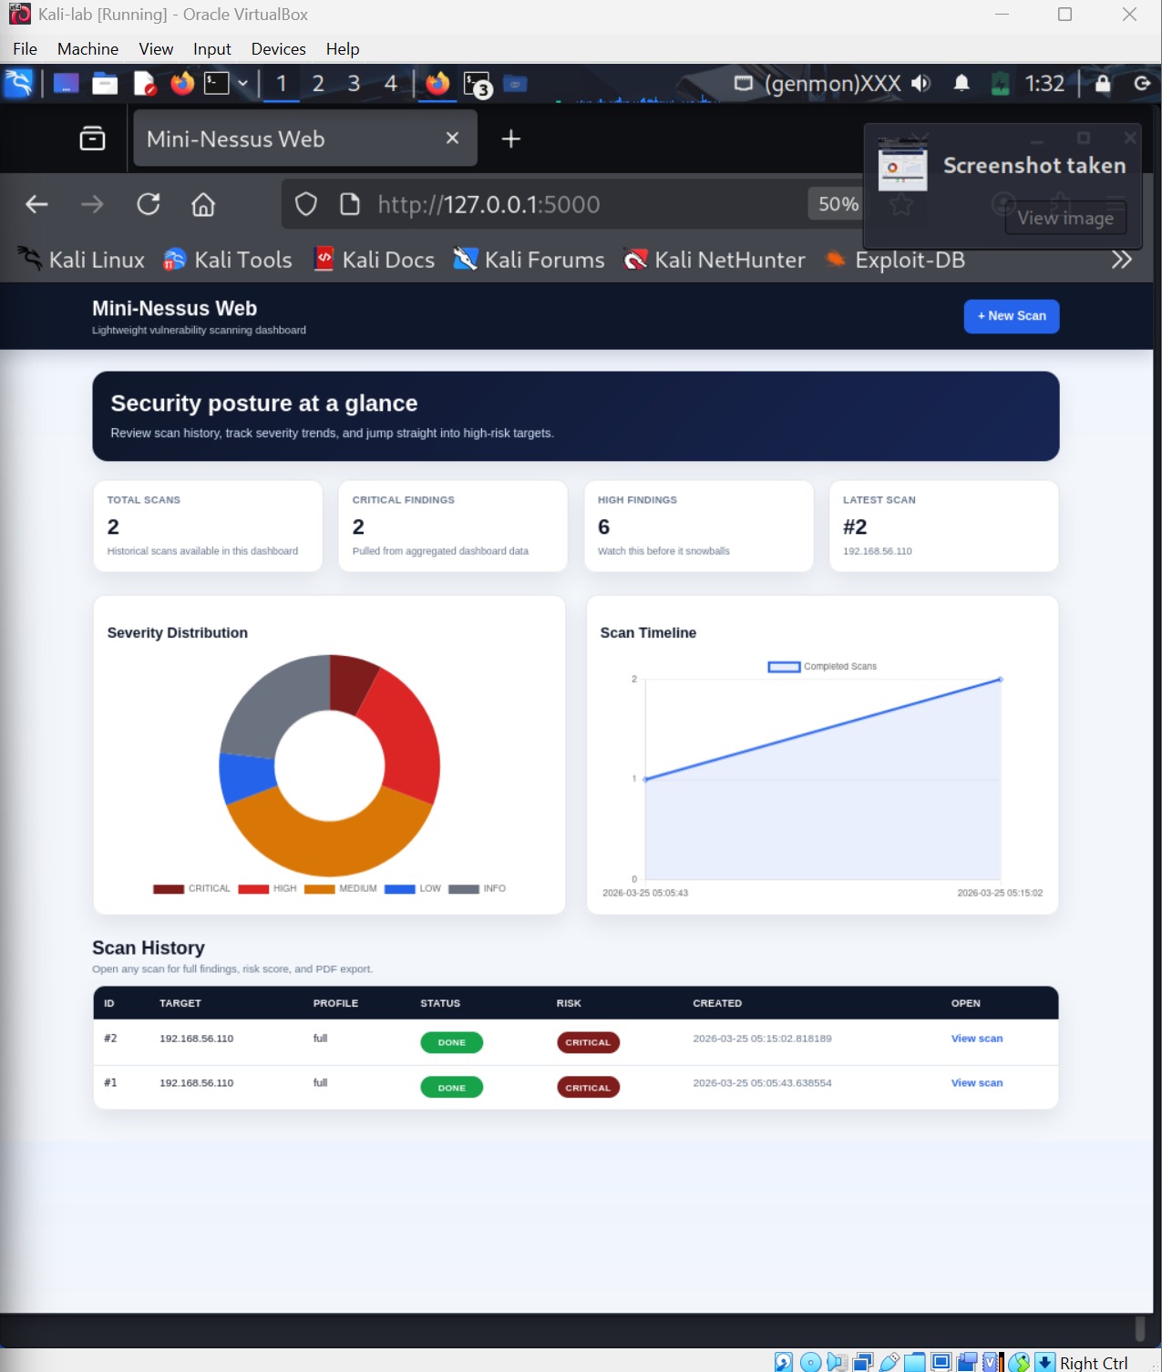Viewport: 1162px width, 1372px height.
Task: Focus the URL bar showing 127.0.0.1:5000
Action: coord(489,204)
